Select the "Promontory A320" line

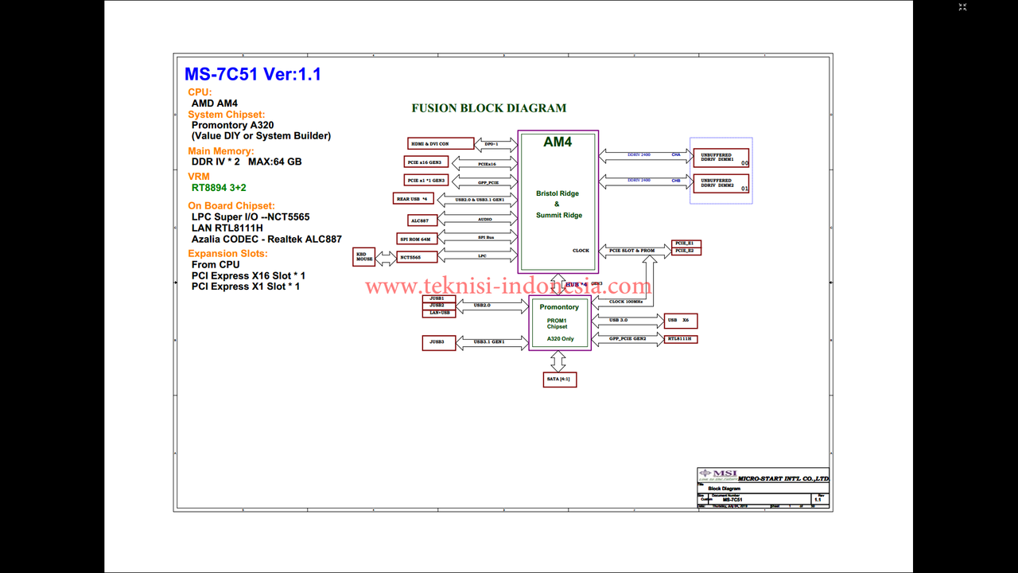point(232,125)
